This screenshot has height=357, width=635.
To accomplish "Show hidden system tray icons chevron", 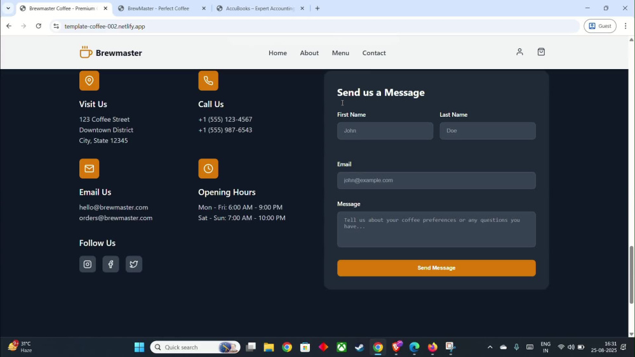I will coord(490,347).
